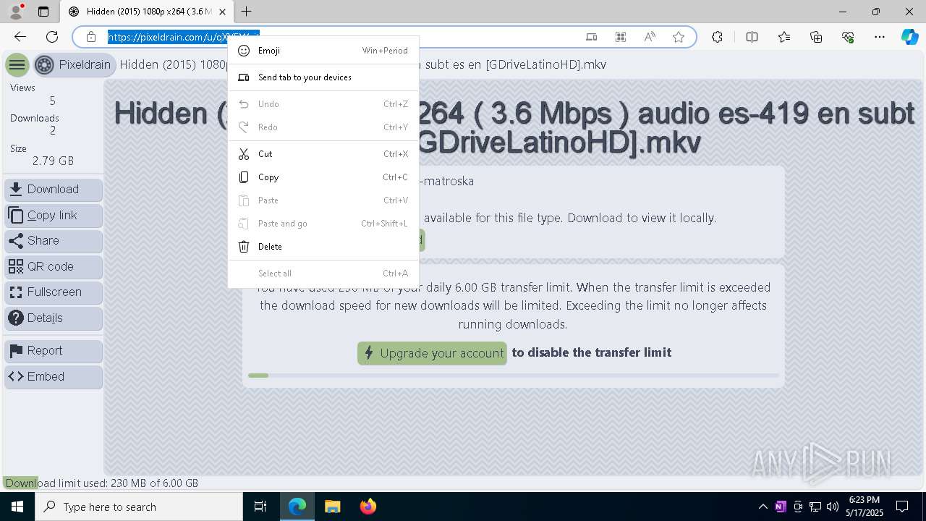Open Read aloud in address bar
This screenshot has width=926, height=521.
[x=650, y=37]
